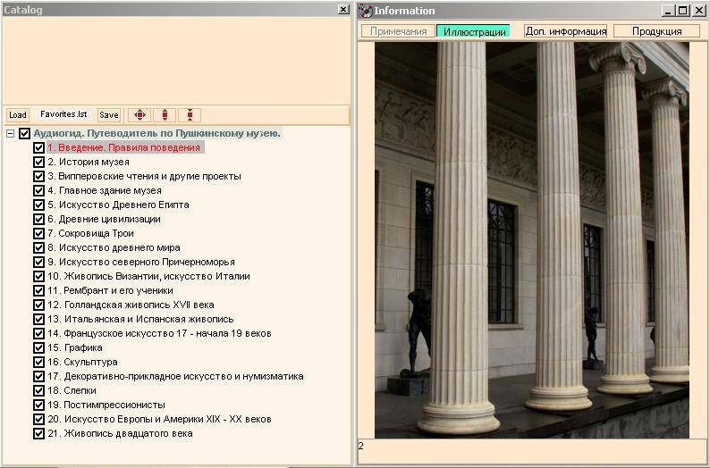Toggle checkbox for '10. Живопись Византии'
The image size is (710, 468).
point(38,276)
